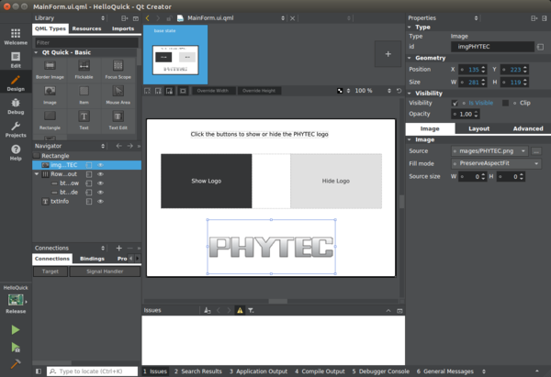The width and height of the screenshot is (551, 377).
Task: Add new state with plus button
Action: click(x=388, y=54)
